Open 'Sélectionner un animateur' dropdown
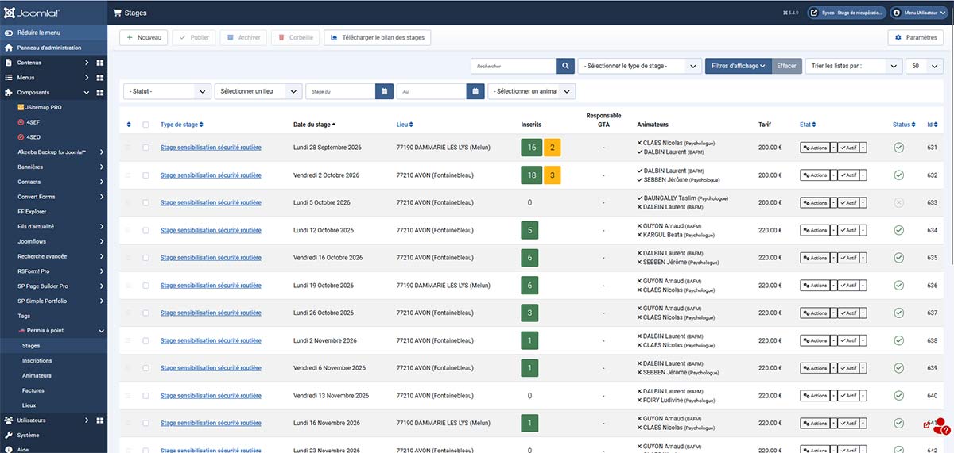Viewport: 954px width, 453px height. pyautogui.click(x=531, y=91)
